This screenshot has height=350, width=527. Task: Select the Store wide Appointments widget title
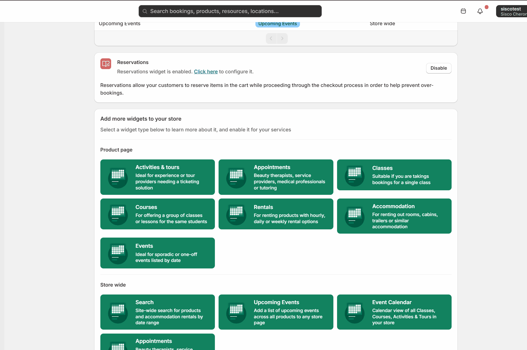click(x=154, y=341)
